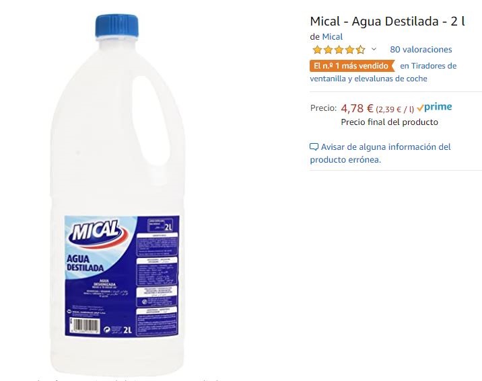Image resolution: width=482 pixels, height=381 pixels.
Task: Click the 4,78 € price
Action: [357, 108]
